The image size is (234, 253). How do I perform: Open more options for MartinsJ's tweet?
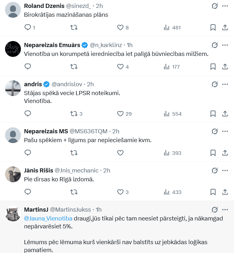pos(225,210)
